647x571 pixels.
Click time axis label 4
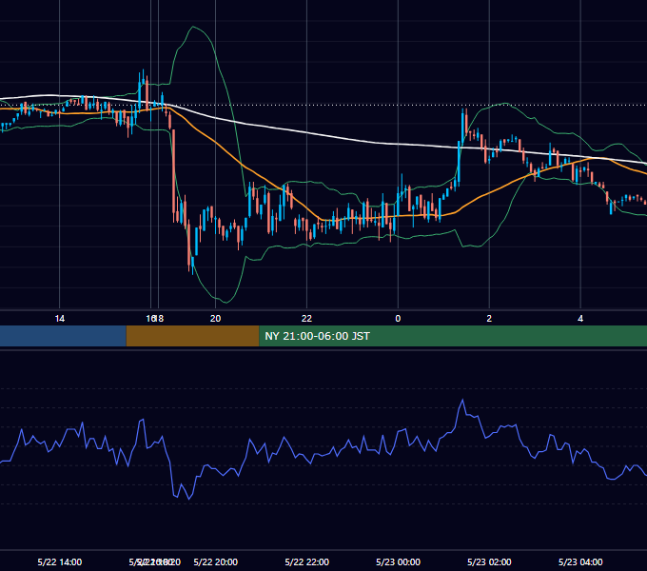(580, 319)
